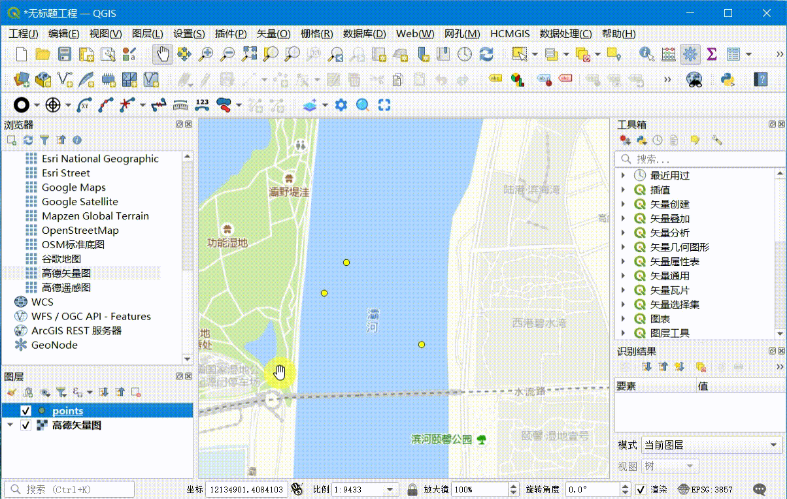Click the New Project icon
The image size is (787, 499).
pos(22,54)
